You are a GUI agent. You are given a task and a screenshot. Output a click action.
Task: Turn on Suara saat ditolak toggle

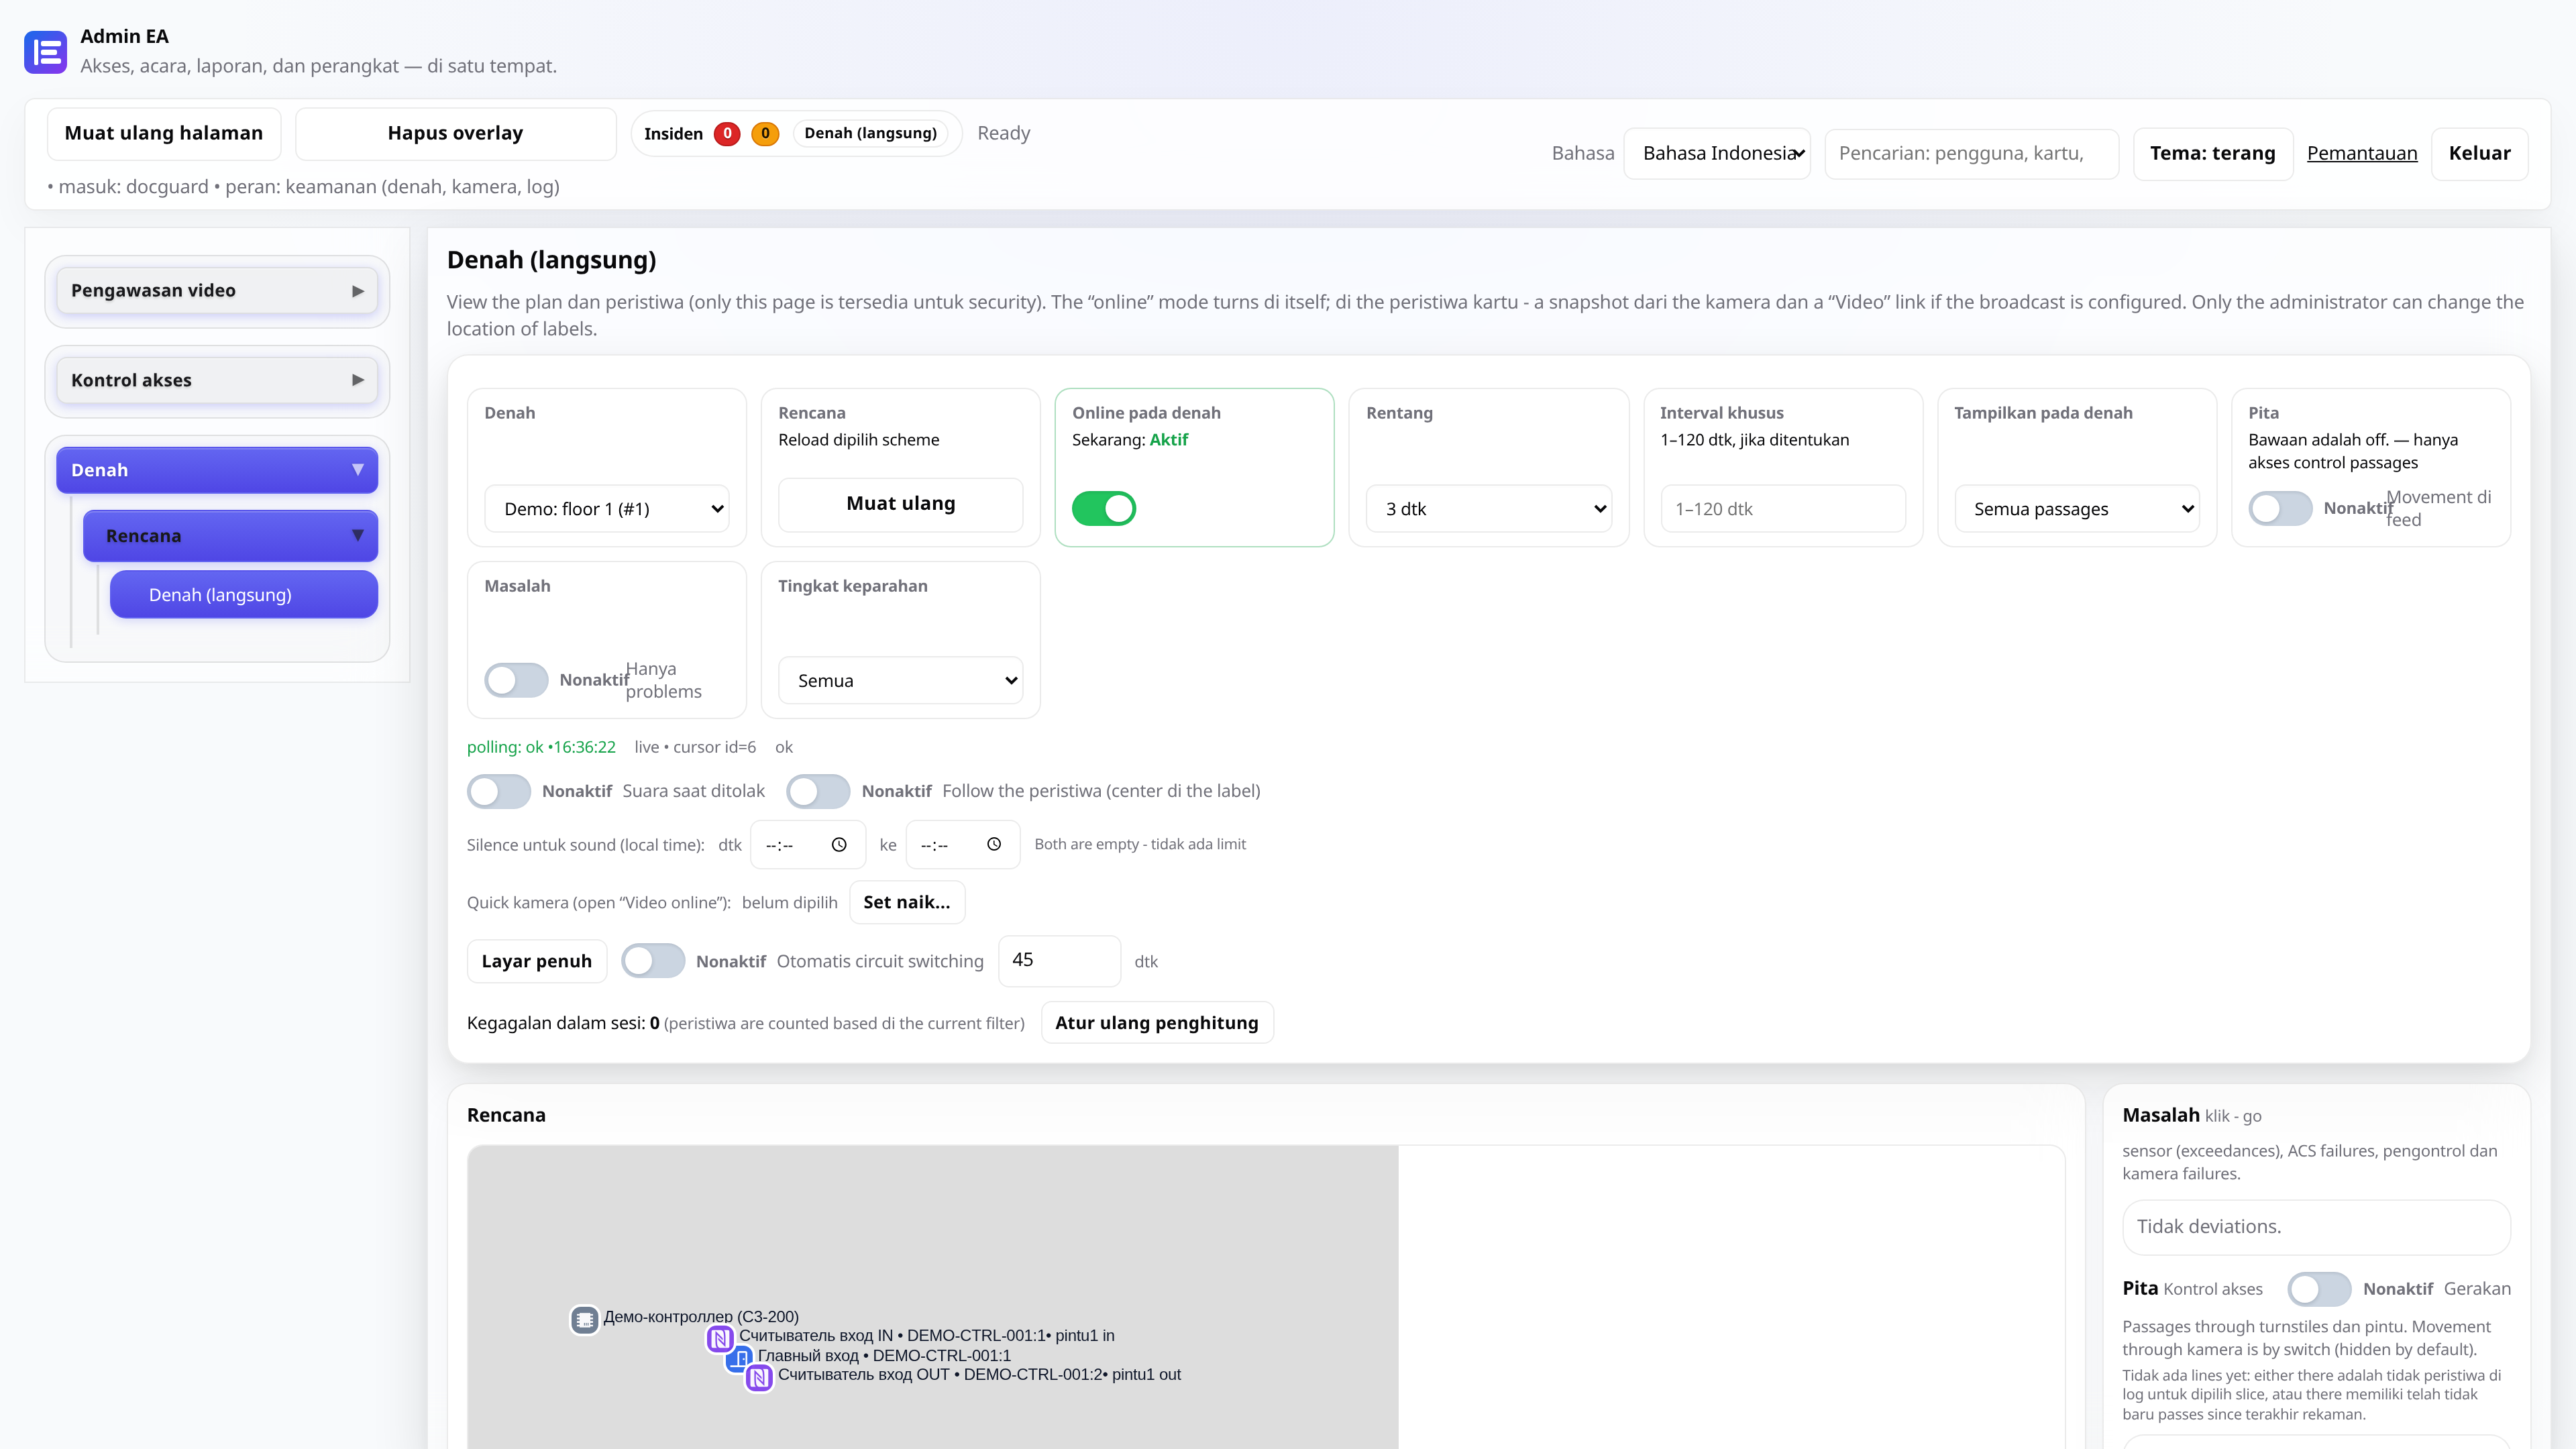click(499, 791)
